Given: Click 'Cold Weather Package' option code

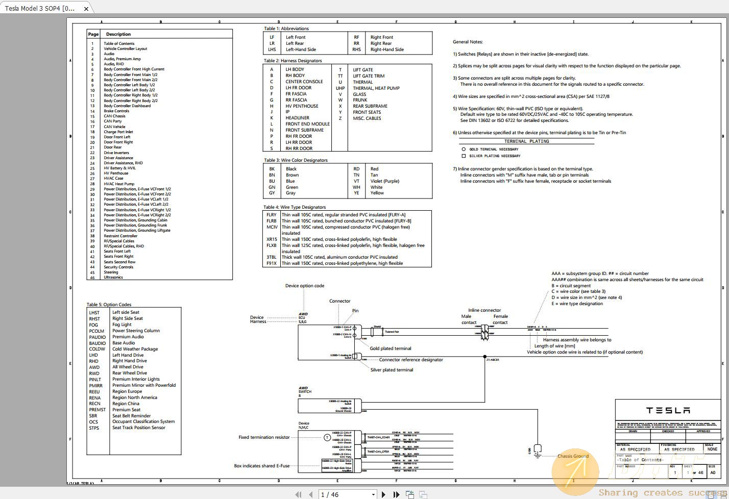Looking at the screenshot, I should click(x=135, y=349).
